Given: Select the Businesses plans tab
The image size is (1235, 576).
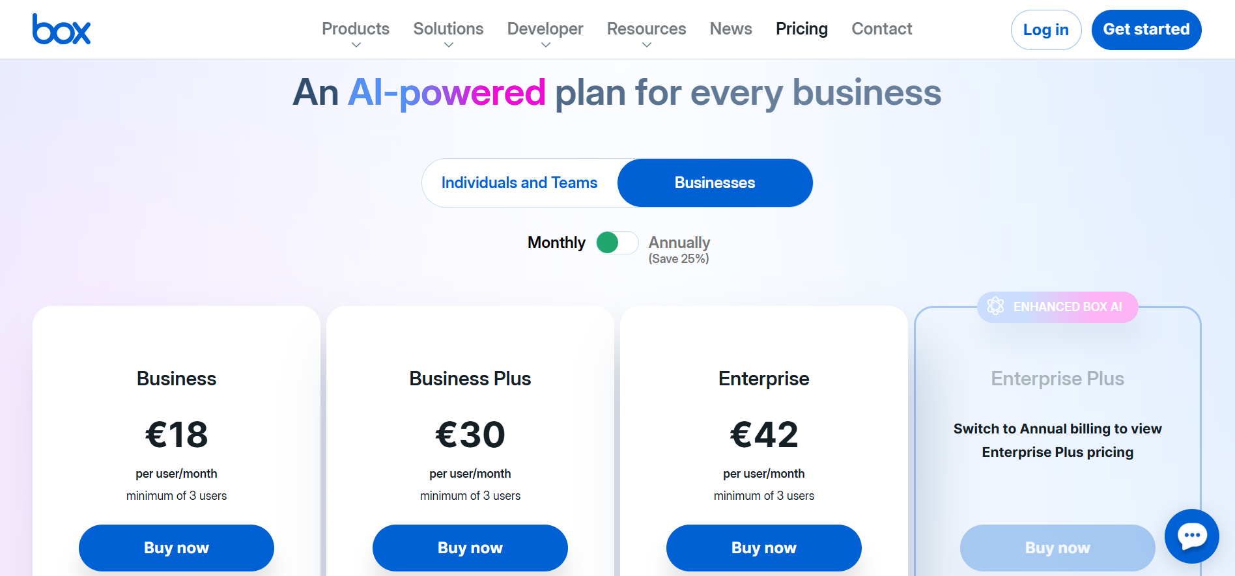Looking at the screenshot, I should 715,183.
